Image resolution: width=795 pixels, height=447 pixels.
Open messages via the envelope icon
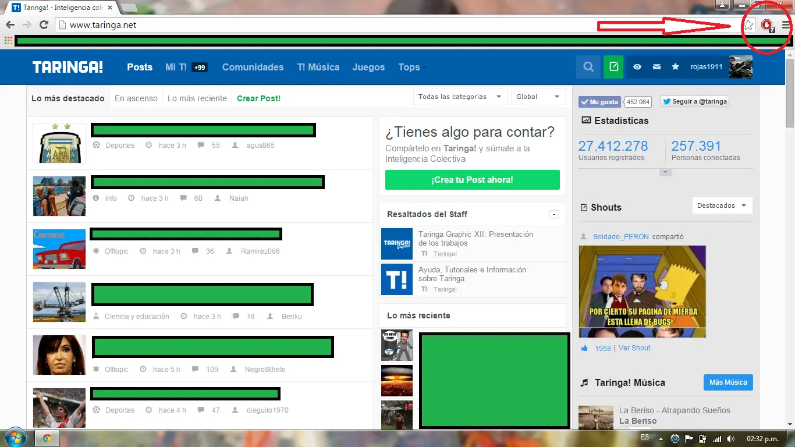[656, 67]
